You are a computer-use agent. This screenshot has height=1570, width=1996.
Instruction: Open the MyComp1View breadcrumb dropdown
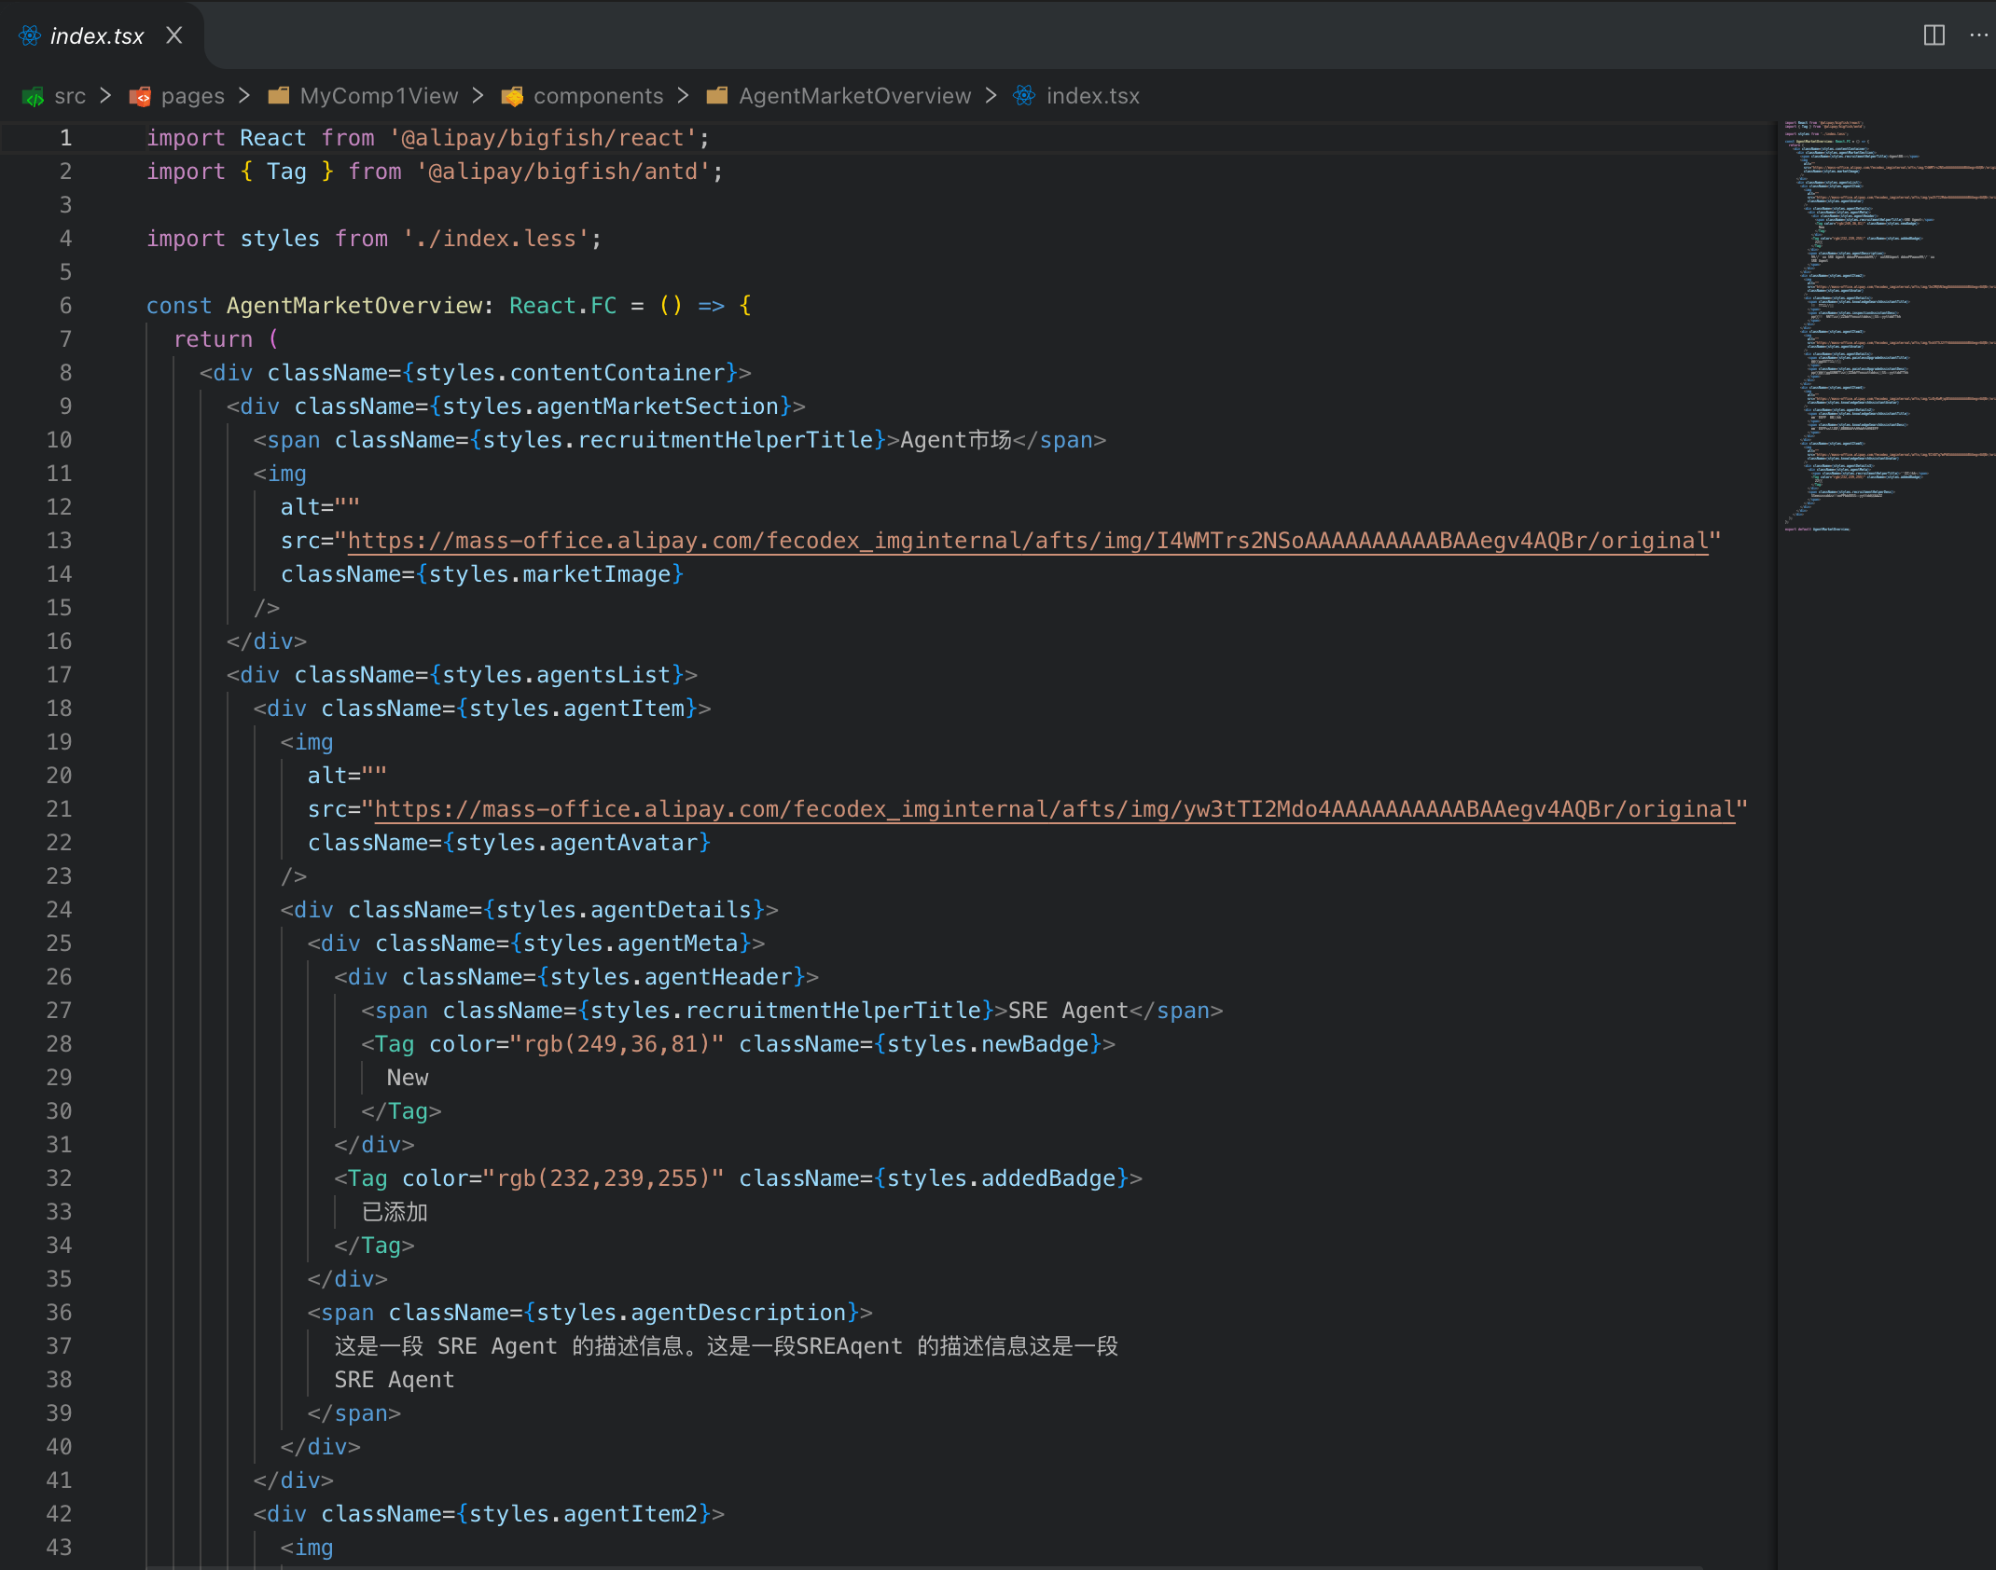379,96
